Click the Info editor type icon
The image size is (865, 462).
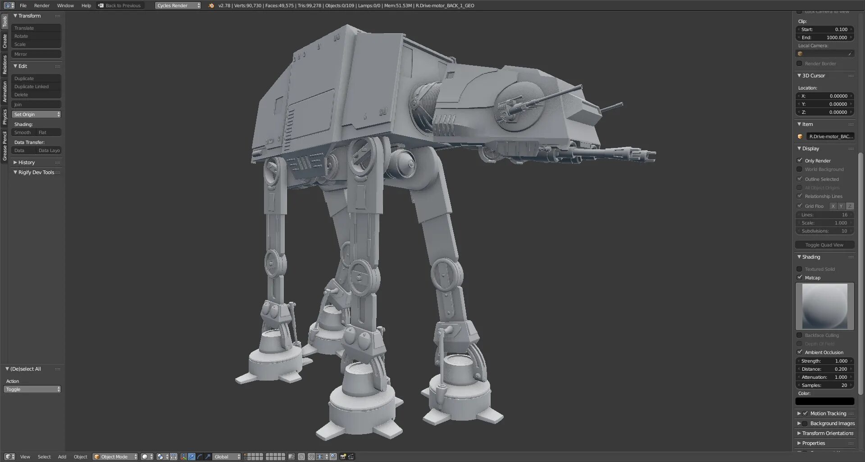(9, 5)
